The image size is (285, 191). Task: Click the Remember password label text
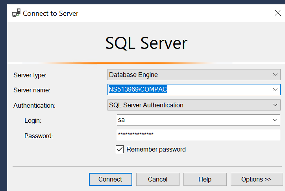pos(156,149)
